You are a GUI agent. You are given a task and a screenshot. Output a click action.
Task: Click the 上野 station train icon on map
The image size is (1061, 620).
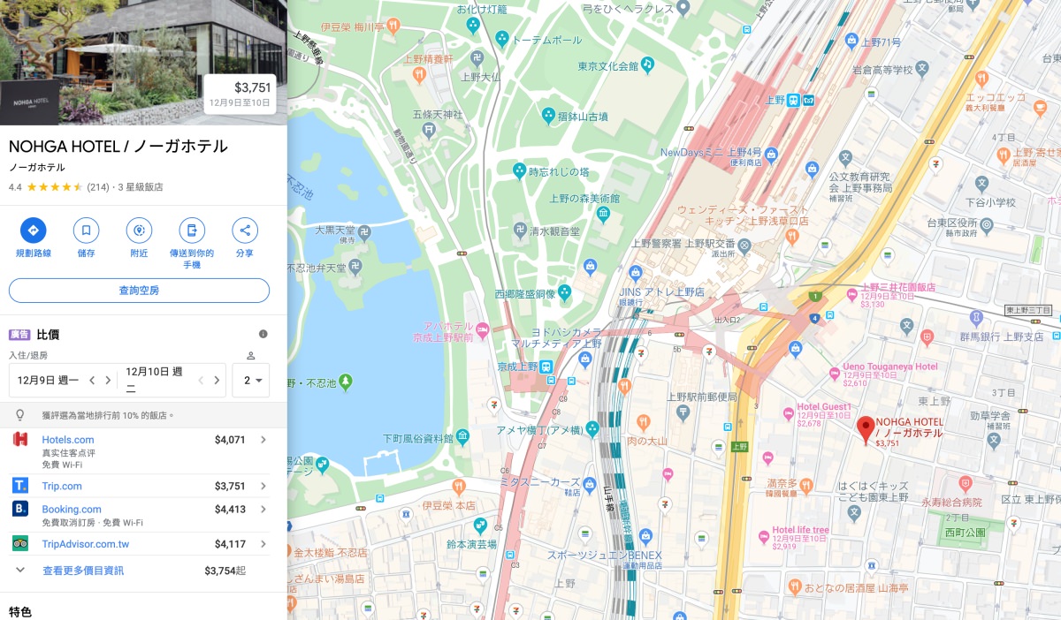pos(793,100)
